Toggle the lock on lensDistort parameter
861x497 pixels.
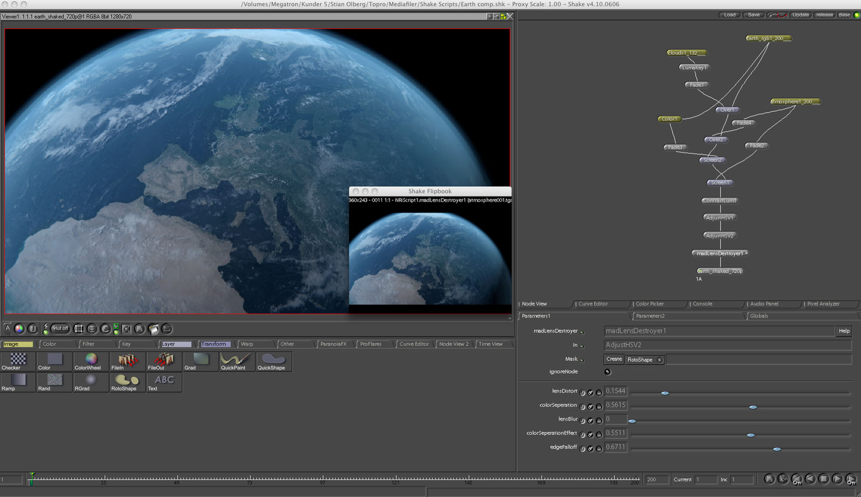599,393
